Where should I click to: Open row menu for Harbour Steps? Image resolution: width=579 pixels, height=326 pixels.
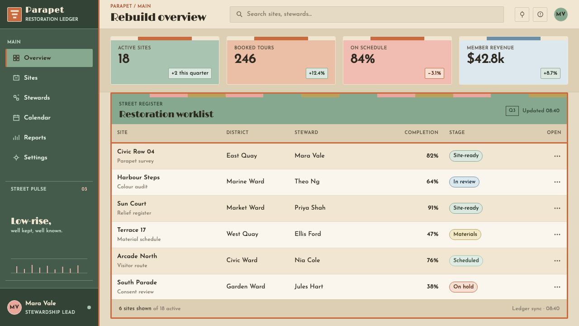(557, 182)
